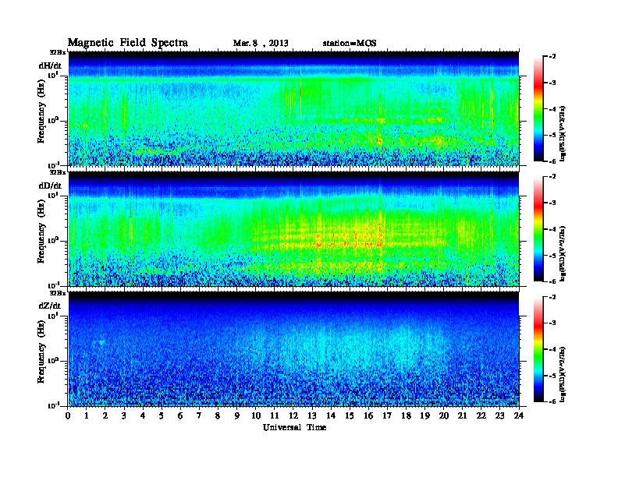Click the "Universal Time" axis label
Viewport: 618px width, 477px height.
[294, 427]
